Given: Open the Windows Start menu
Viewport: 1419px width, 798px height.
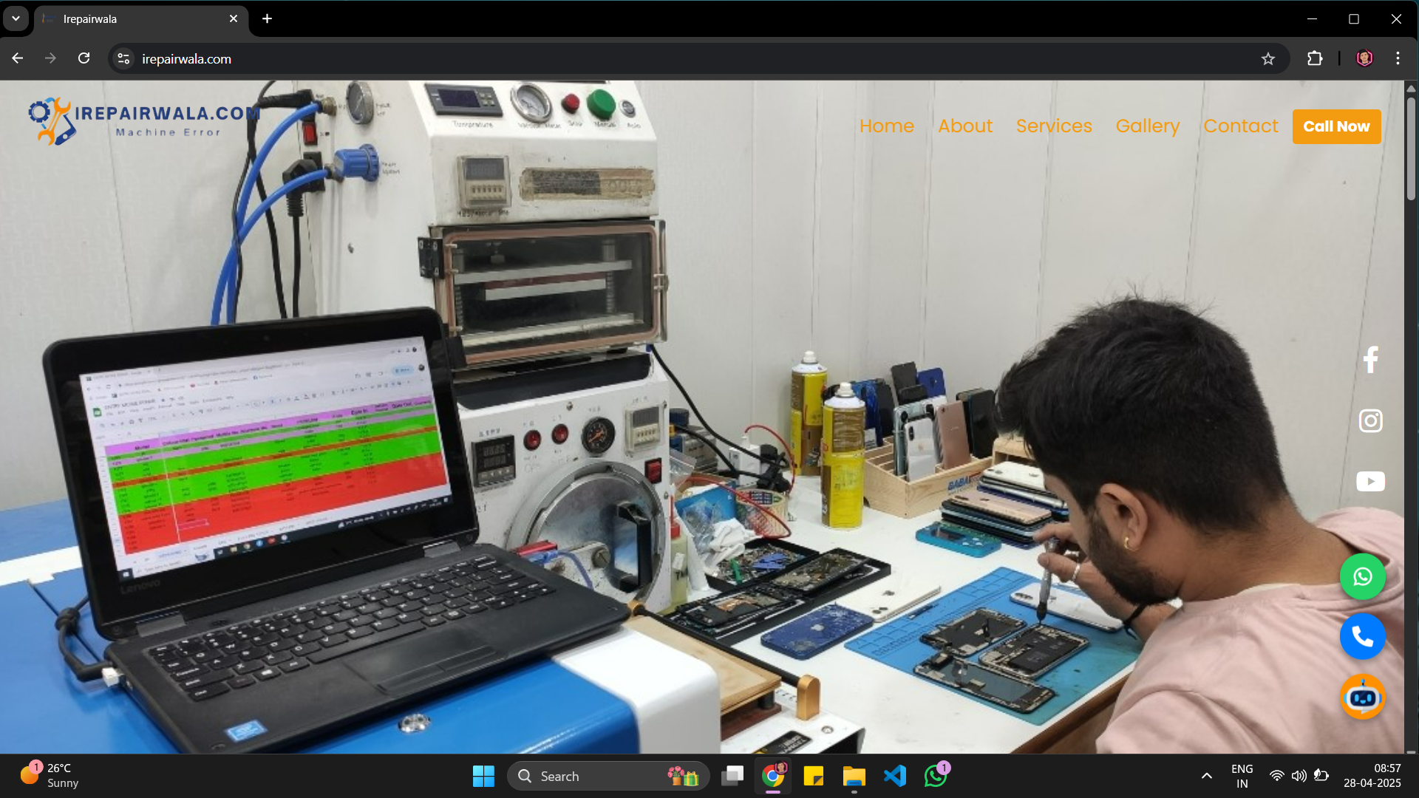Looking at the screenshot, I should click(x=483, y=776).
